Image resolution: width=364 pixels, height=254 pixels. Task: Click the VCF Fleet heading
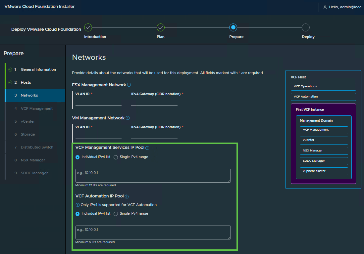(x=298, y=77)
